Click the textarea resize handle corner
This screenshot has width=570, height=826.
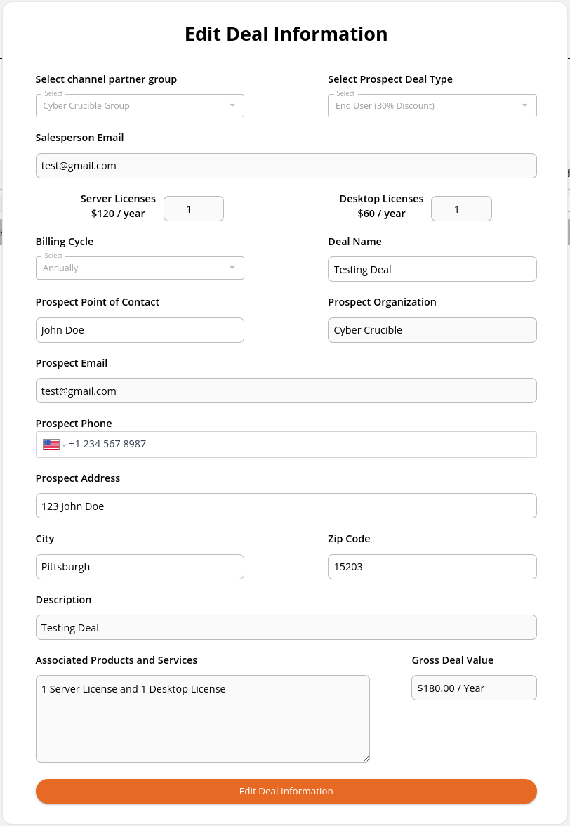(366, 759)
